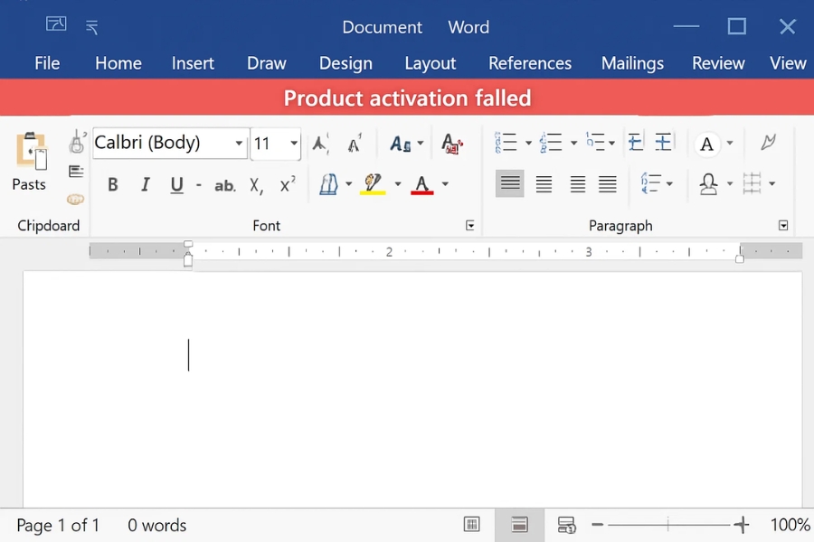Open Font dialog launcher
The width and height of the screenshot is (814, 542).
(469, 225)
